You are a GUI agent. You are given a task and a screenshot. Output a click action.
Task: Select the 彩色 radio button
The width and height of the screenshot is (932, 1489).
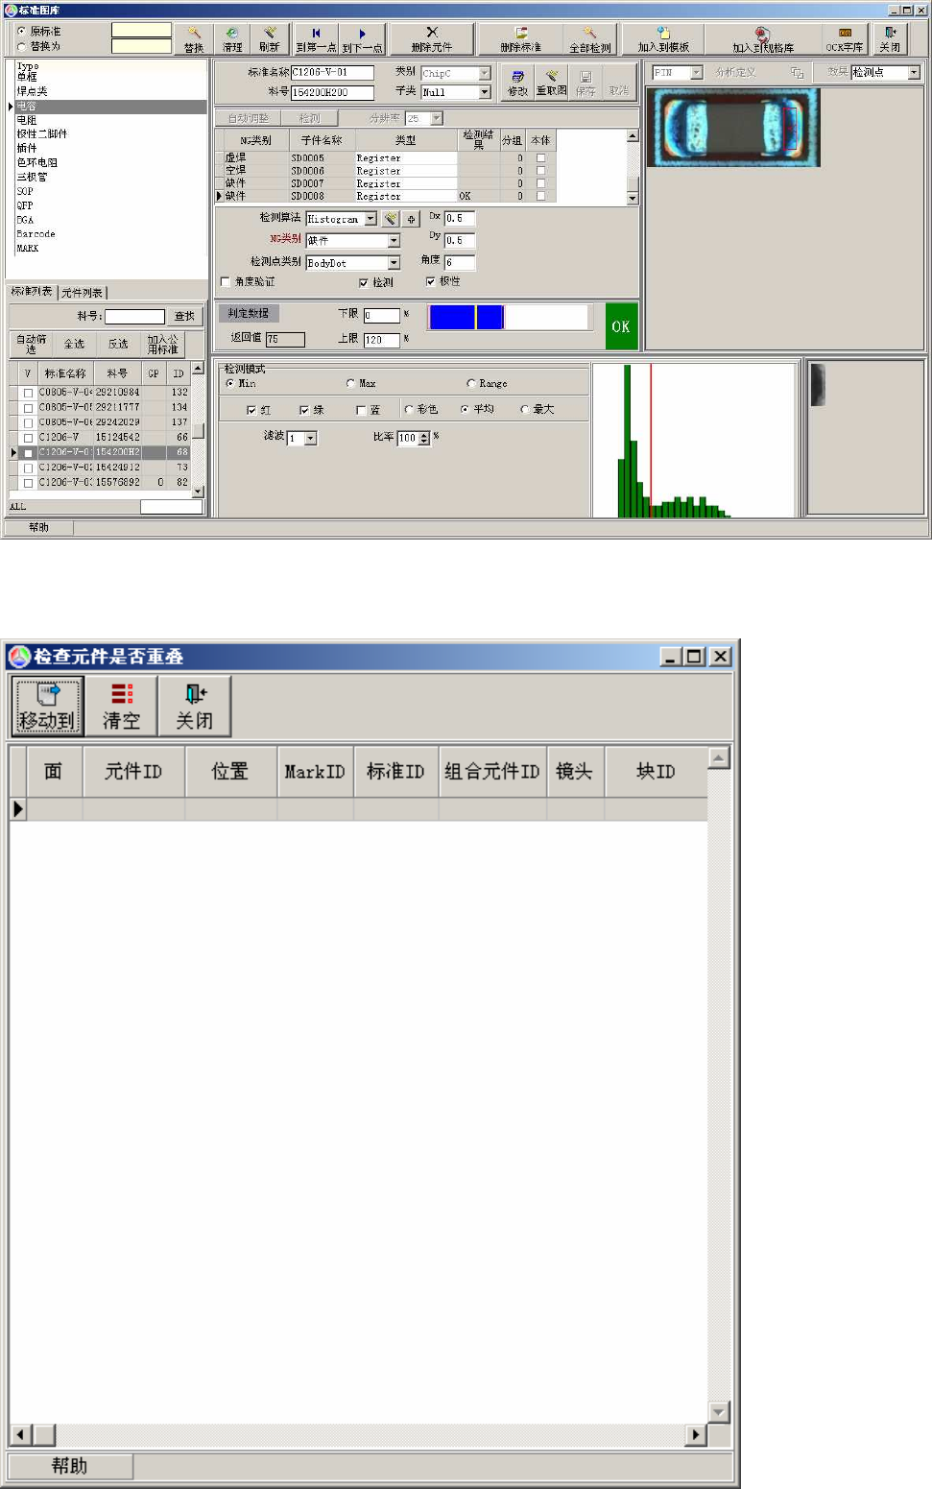coord(409,409)
